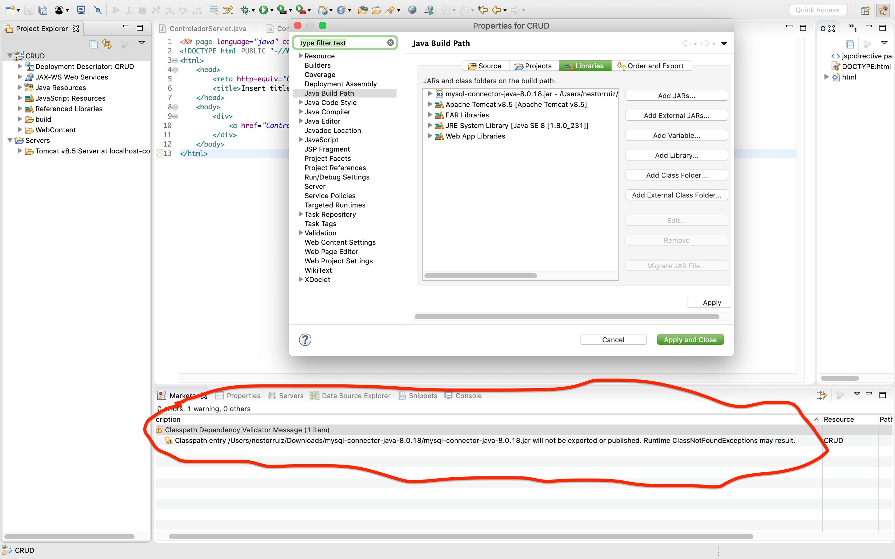This screenshot has width=895, height=559.
Task: Select Project Facets in properties list
Action: (x=327, y=158)
